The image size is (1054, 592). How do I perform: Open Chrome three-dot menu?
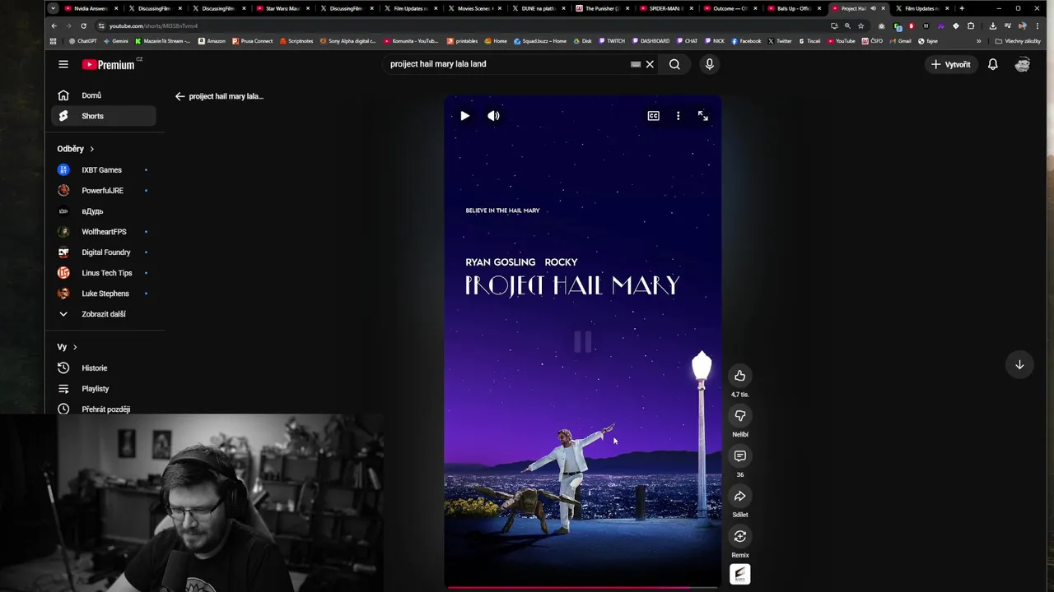pyautogui.click(x=1037, y=25)
